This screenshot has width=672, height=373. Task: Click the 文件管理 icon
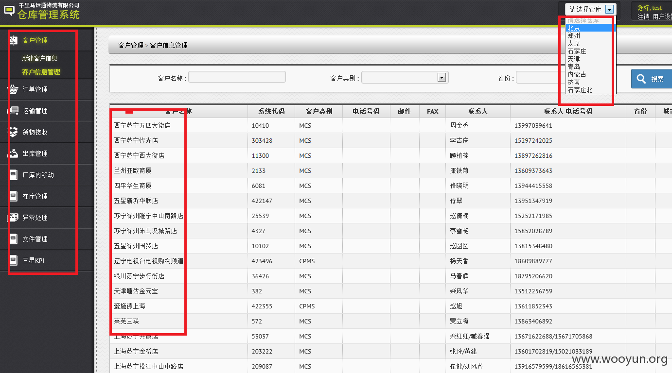click(14, 239)
